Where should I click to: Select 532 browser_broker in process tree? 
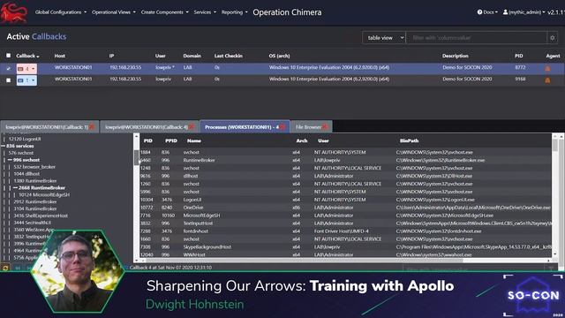pos(34,167)
